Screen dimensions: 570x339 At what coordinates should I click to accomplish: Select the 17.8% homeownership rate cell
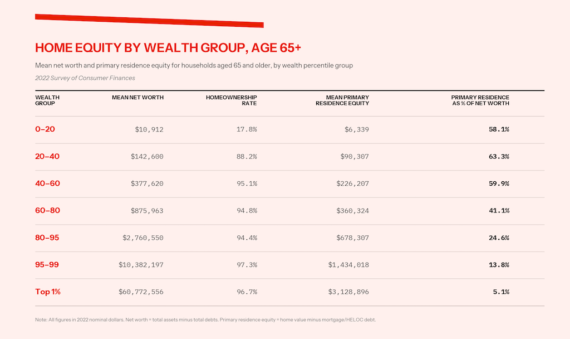(x=247, y=129)
